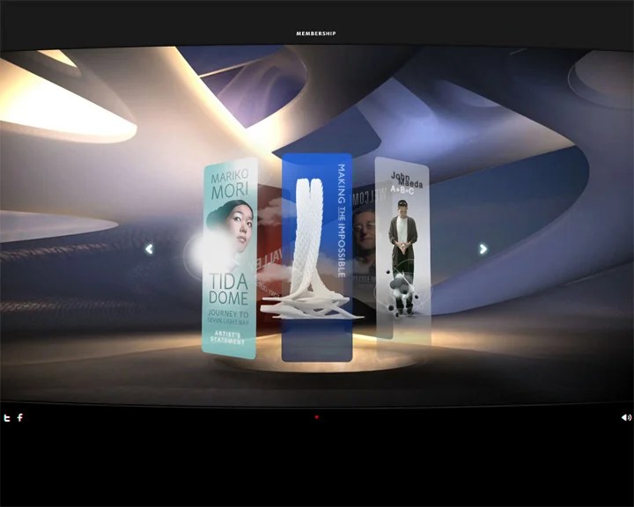
Task: Click the red dot page indicator
Action: pos(317,417)
